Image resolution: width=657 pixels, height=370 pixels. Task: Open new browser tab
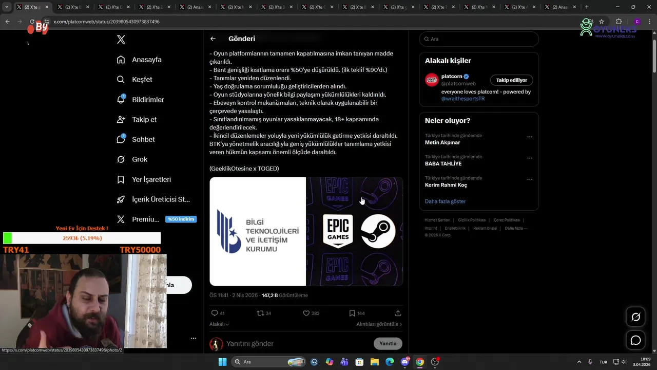pyautogui.click(x=587, y=7)
